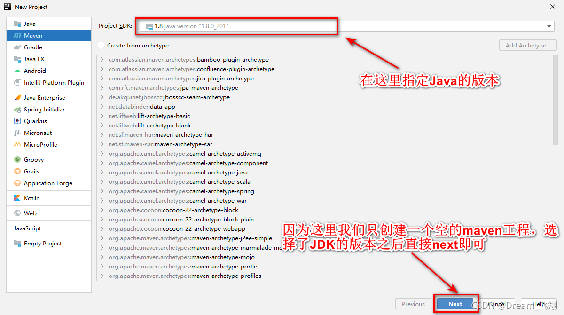Expand the data-app archetype entry
564x315 pixels.
[102, 107]
